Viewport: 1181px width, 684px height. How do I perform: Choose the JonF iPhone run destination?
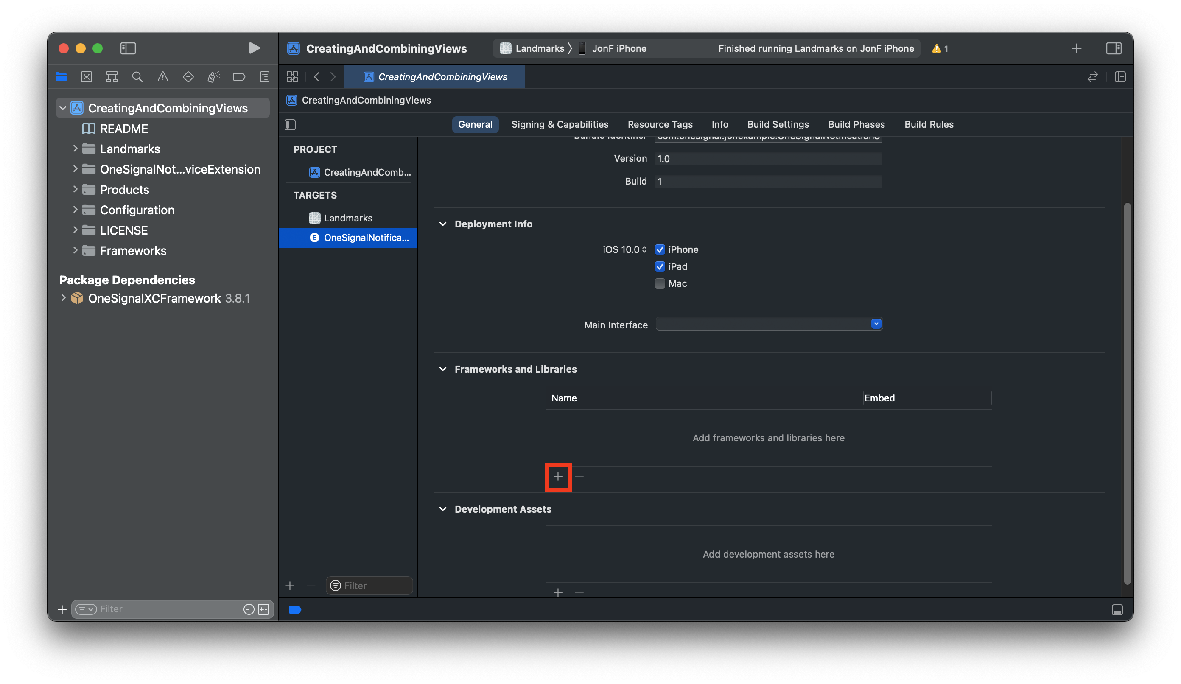(x=612, y=48)
